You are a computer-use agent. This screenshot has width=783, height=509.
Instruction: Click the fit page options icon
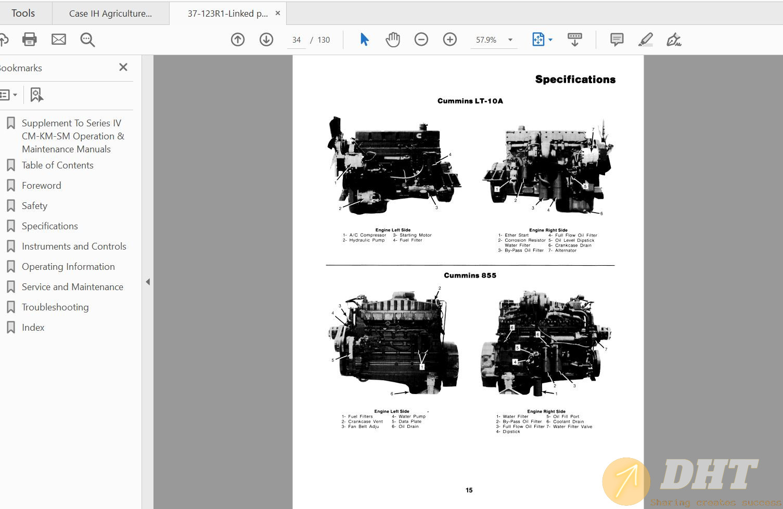tap(538, 40)
